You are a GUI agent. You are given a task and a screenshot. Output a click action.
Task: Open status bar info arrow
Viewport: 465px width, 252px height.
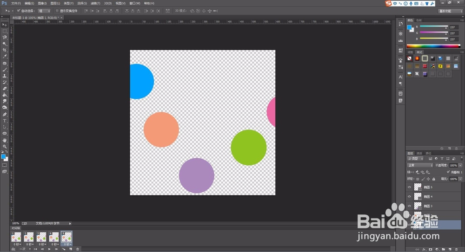click(70, 224)
